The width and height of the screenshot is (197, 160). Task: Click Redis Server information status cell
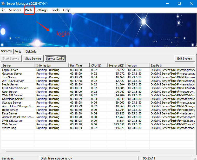(x=48, y=110)
